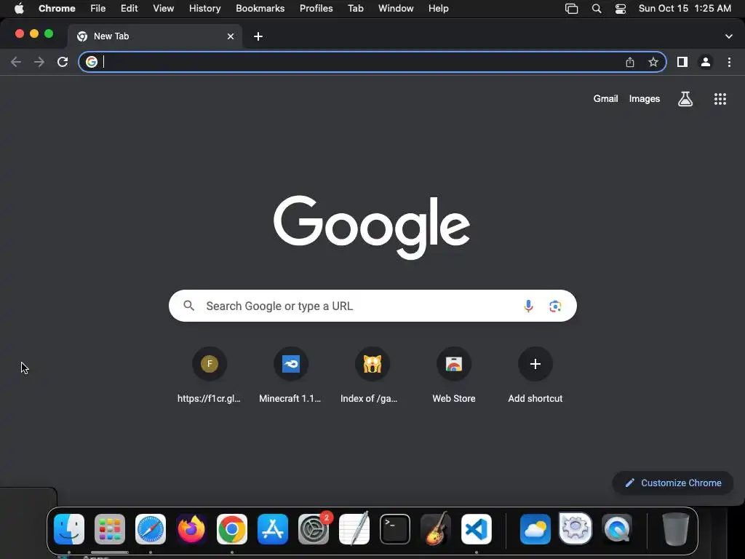Viewport: 745px width, 559px height.
Task: Open the Apple menu
Action: (18, 9)
